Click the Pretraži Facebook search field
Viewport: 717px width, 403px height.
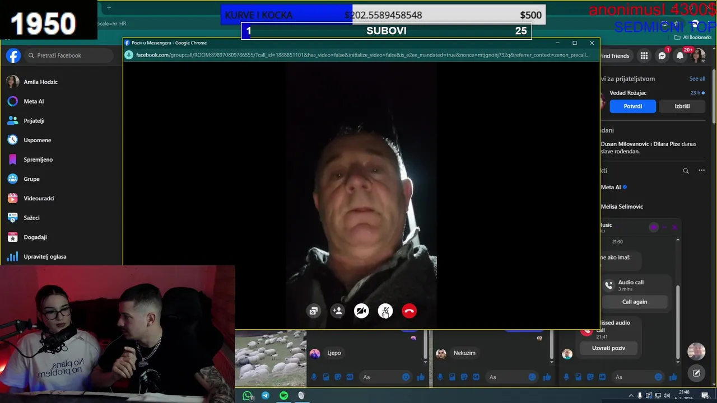point(69,55)
